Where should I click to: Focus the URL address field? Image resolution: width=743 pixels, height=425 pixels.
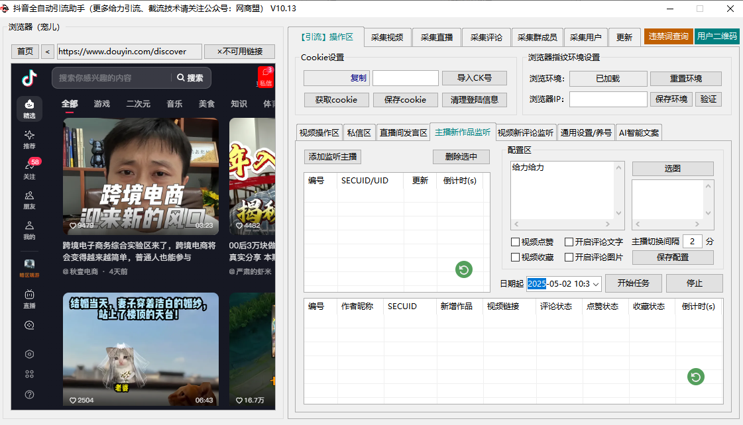point(129,51)
